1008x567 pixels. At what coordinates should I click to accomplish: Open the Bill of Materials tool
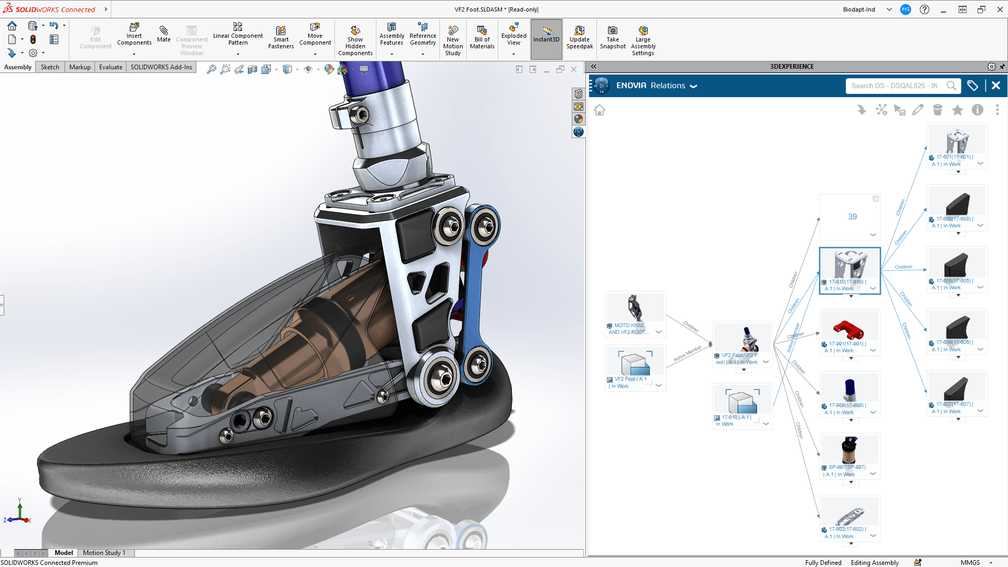(481, 37)
